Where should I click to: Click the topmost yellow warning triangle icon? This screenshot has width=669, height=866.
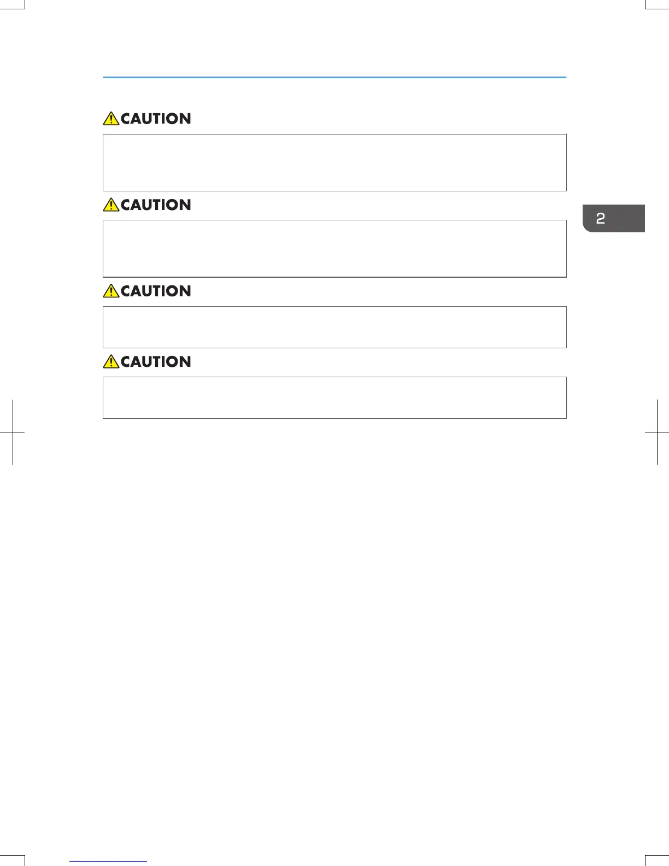pyautogui.click(x=111, y=119)
